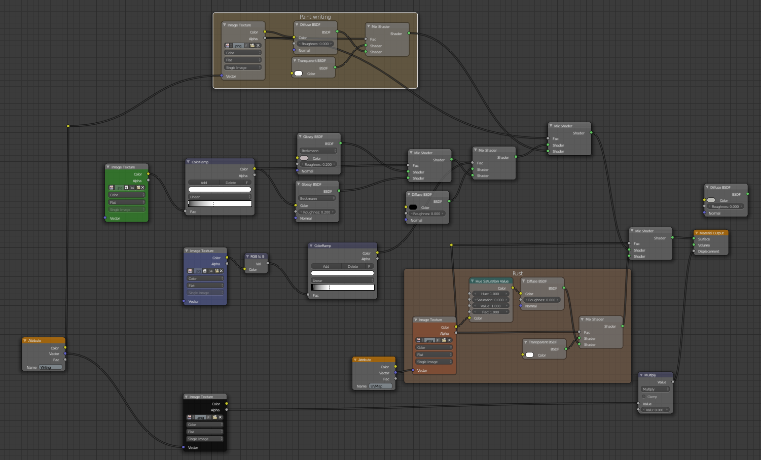Click Value 0.001 field in Multiply node
Image resolution: width=761 pixels, height=460 pixels.
pos(656,410)
